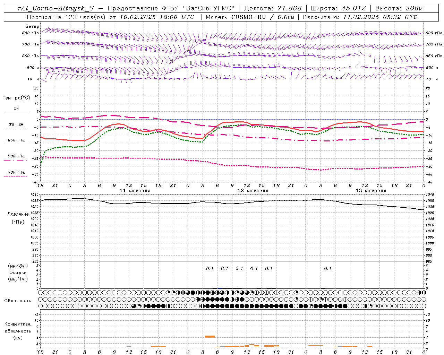444x355 pixels.
Task: Click the forecast start time 10.02.2025 18:00 UTC
Action: pyautogui.click(x=157, y=17)
